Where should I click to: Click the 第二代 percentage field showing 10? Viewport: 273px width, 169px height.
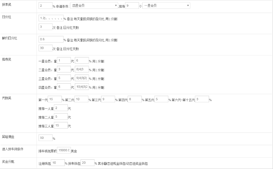coord(81,99)
